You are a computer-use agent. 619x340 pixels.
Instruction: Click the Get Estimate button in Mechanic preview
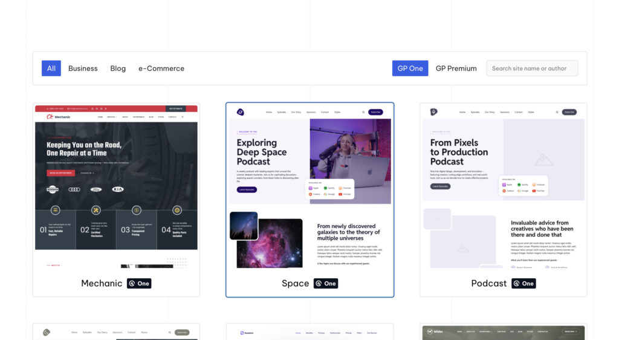[x=176, y=109]
